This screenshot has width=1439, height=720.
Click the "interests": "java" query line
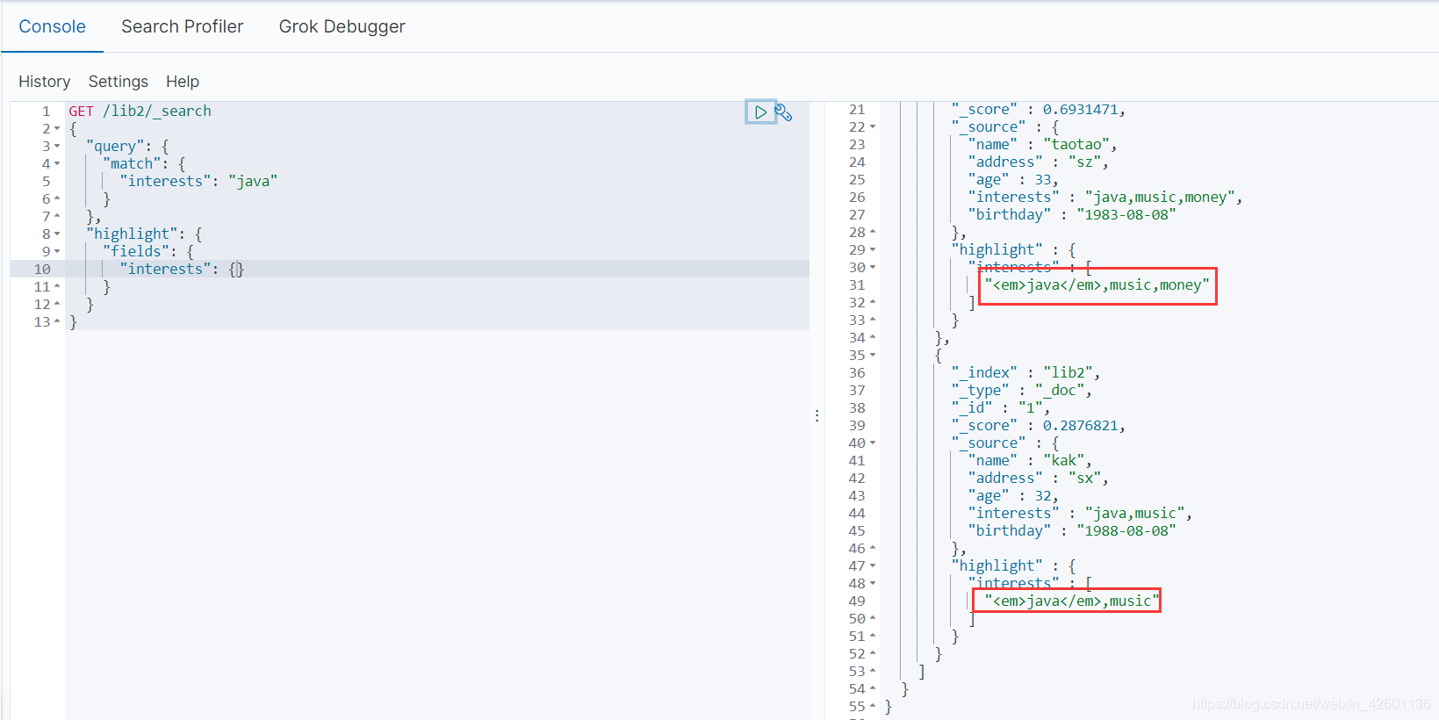click(198, 181)
